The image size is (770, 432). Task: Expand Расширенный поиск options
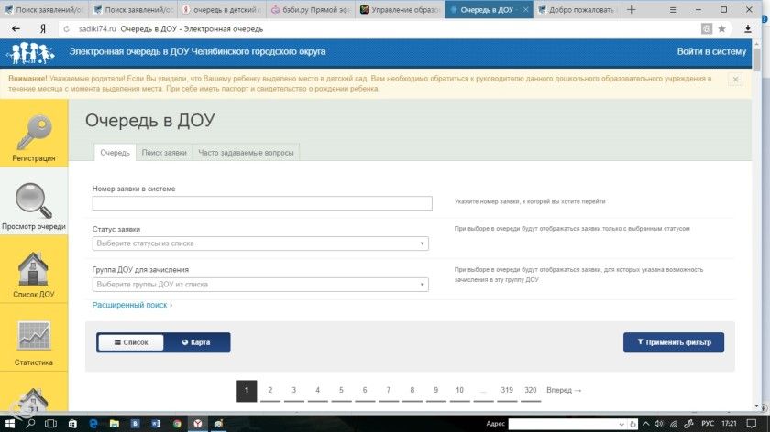[x=132, y=305]
